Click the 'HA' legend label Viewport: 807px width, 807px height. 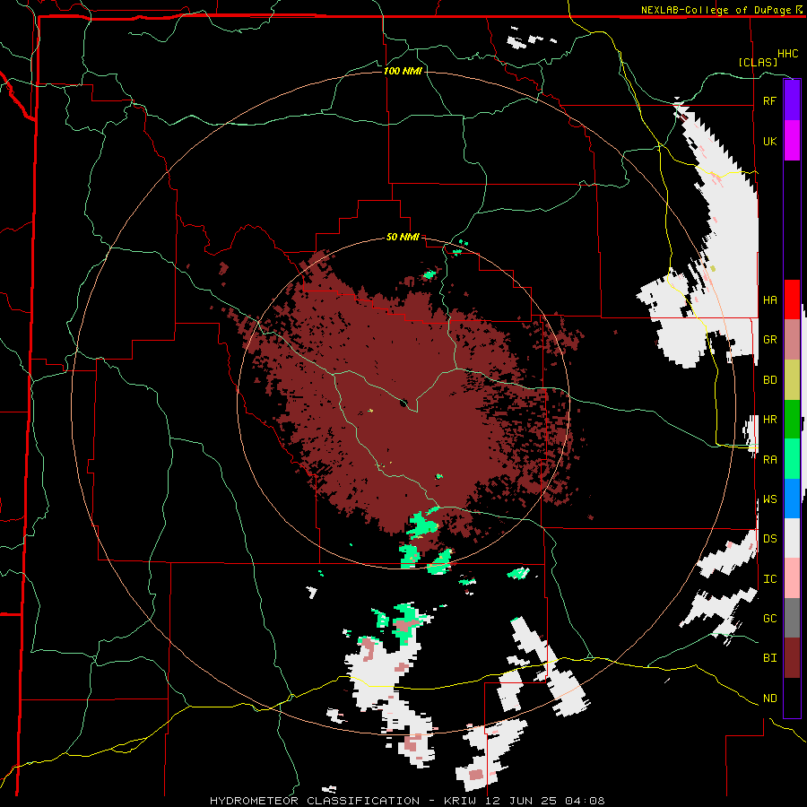pyautogui.click(x=769, y=300)
